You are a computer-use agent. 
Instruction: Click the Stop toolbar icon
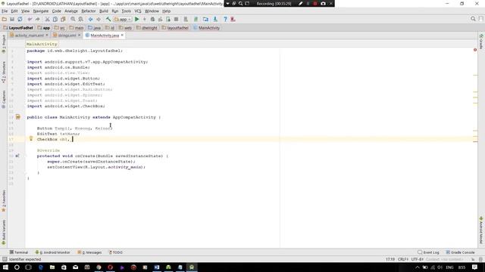point(176,19)
